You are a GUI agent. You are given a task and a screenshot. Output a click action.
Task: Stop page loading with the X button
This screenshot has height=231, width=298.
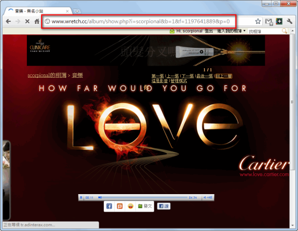(27, 21)
